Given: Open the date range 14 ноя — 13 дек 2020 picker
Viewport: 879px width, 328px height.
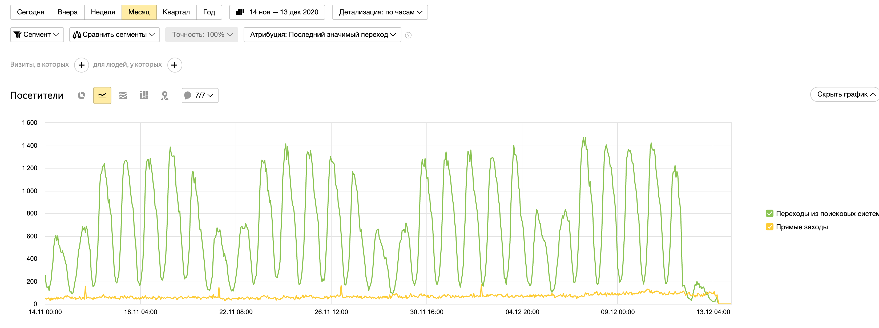Looking at the screenshot, I should click(277, 12).
